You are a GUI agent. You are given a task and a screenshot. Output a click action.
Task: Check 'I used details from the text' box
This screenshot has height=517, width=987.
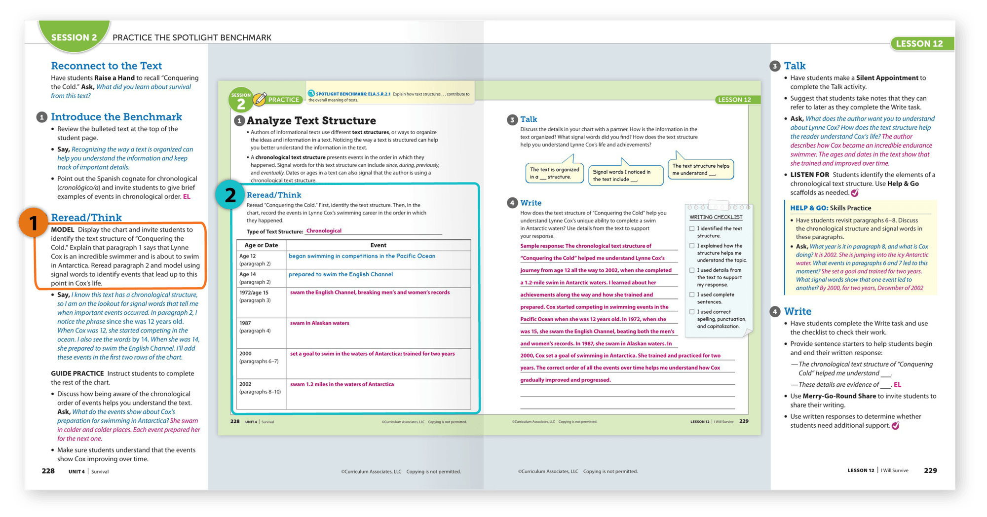692,270
